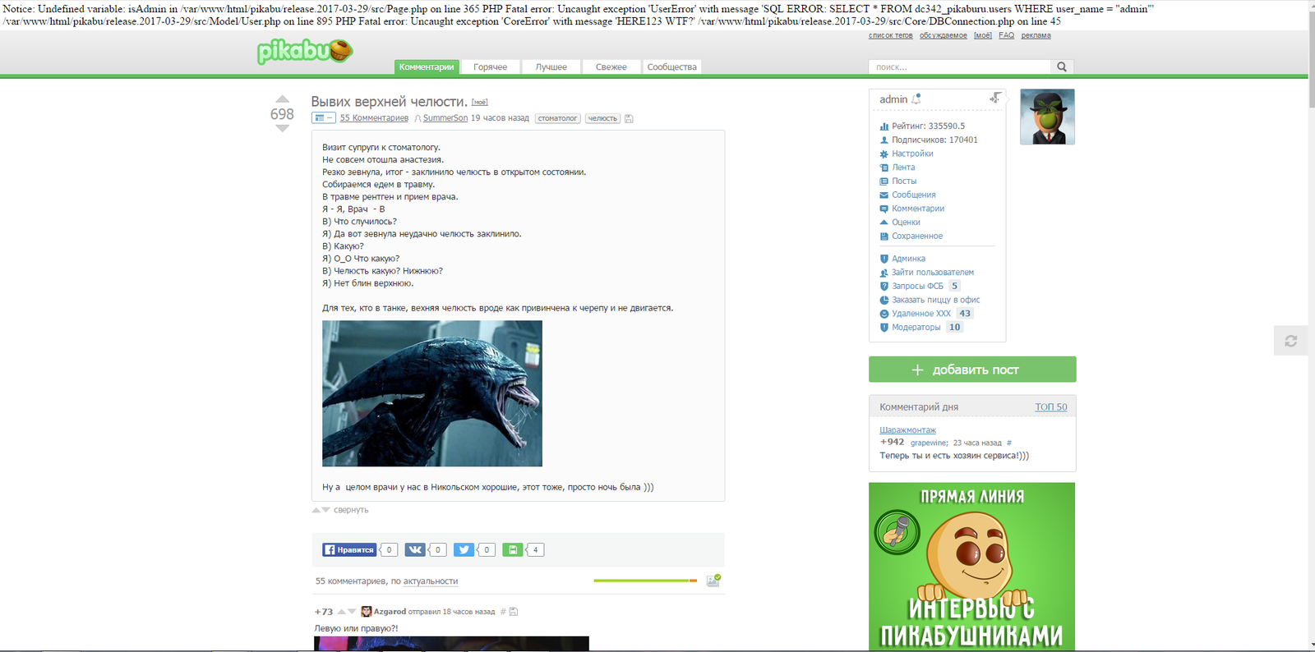The width and height of the screenshot is (1315, 652).
Task: Open the admin notifications bell
Action: click(x=916, y=99)
